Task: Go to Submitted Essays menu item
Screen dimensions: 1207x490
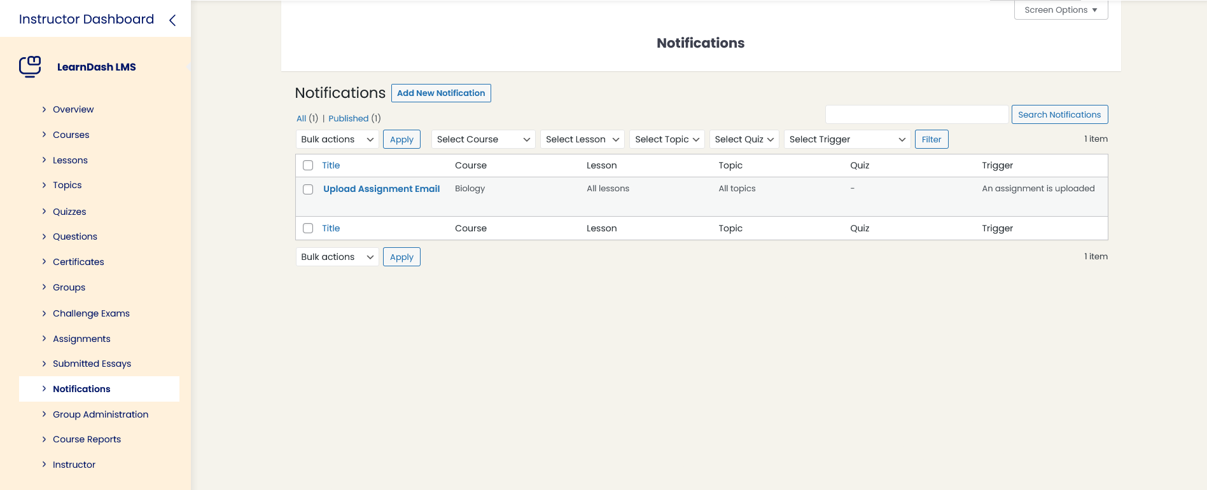Action: click(x=92, y=364)
